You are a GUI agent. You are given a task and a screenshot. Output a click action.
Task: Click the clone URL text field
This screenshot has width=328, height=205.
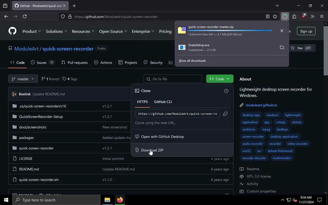178,114
